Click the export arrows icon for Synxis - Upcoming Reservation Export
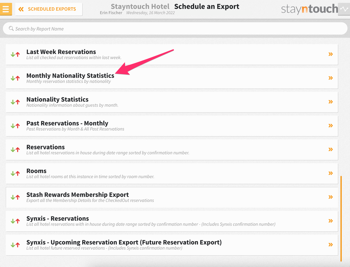Image resolution: width=350 pixels, height=267 pixels. [15, 245]
